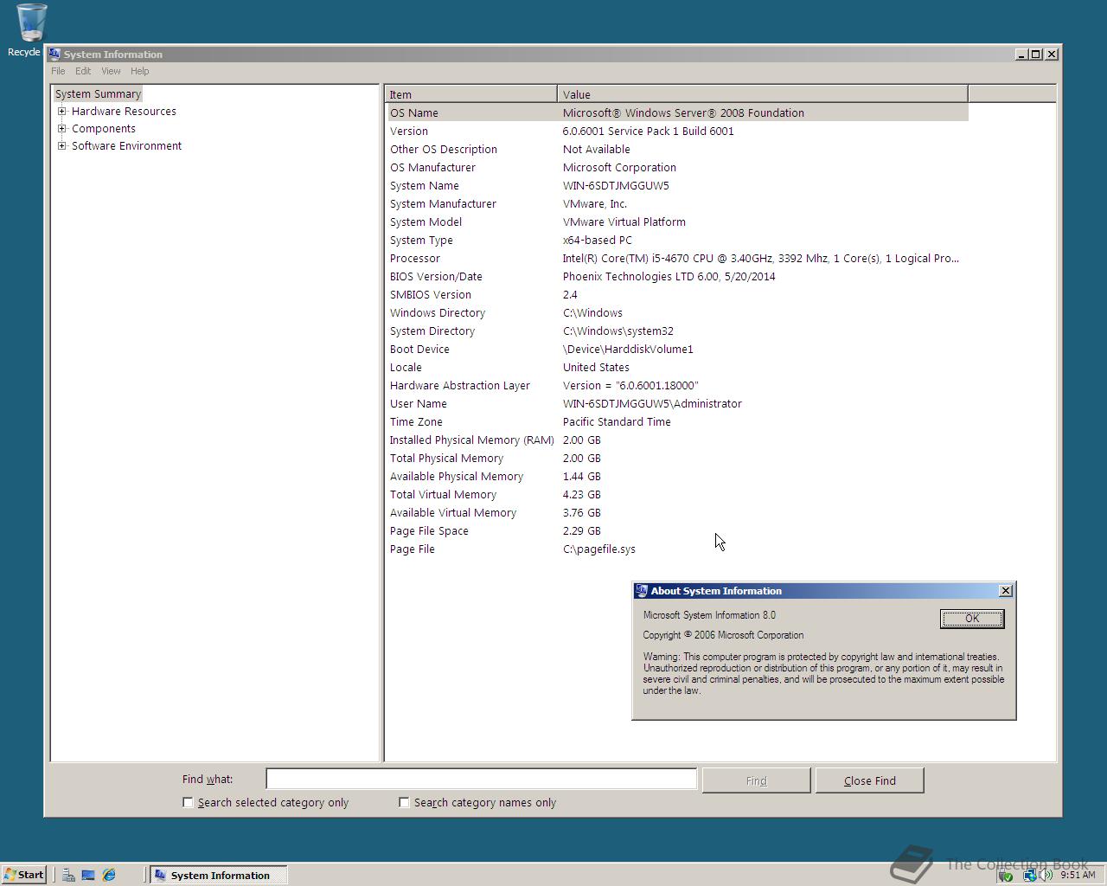1107x886 pixels.
Task: Select the Page File Space row
Action: pos(677,530)
